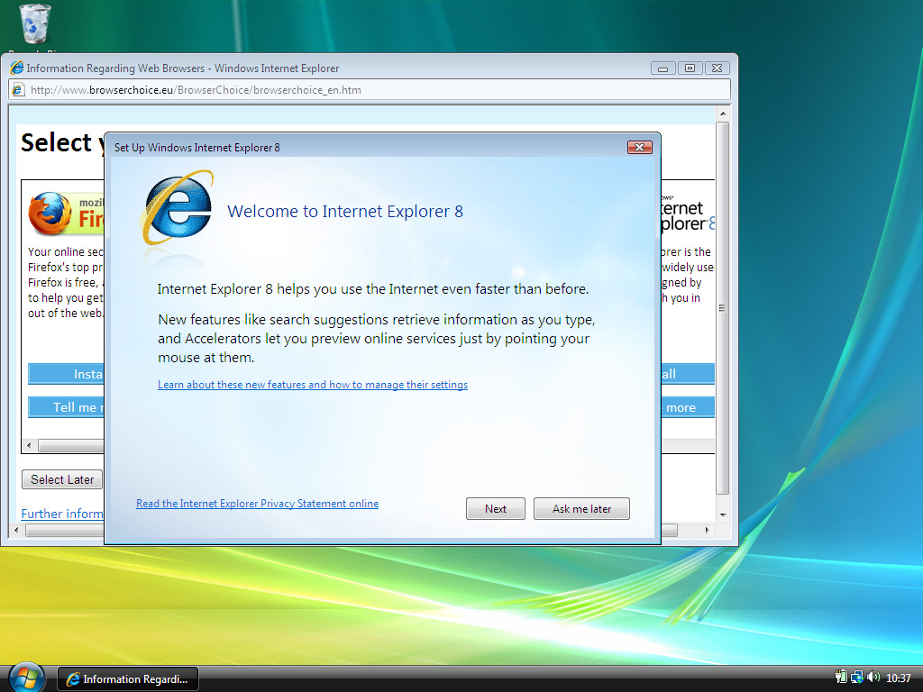Viewport: 923px width, 692px height.
Task: Click the IE favicon in the address bar
Action: coord(20,89)
